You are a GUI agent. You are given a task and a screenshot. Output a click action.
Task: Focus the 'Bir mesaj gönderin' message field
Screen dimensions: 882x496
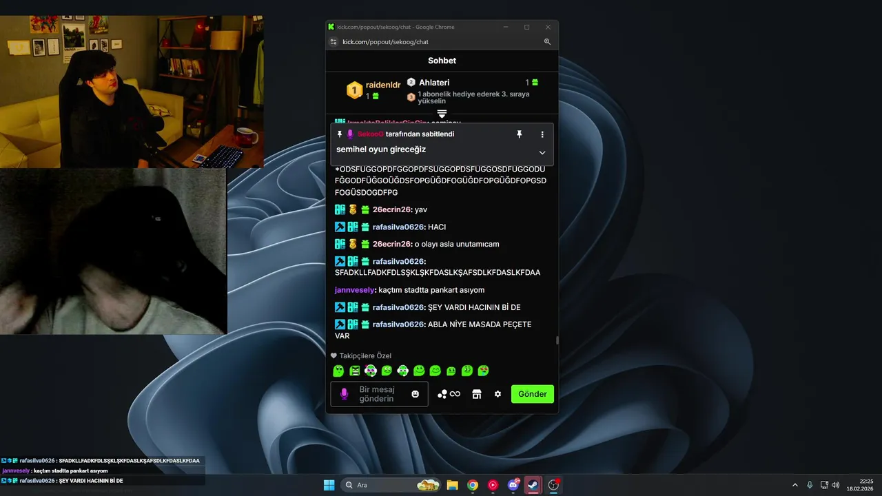[x=379, y=394]
